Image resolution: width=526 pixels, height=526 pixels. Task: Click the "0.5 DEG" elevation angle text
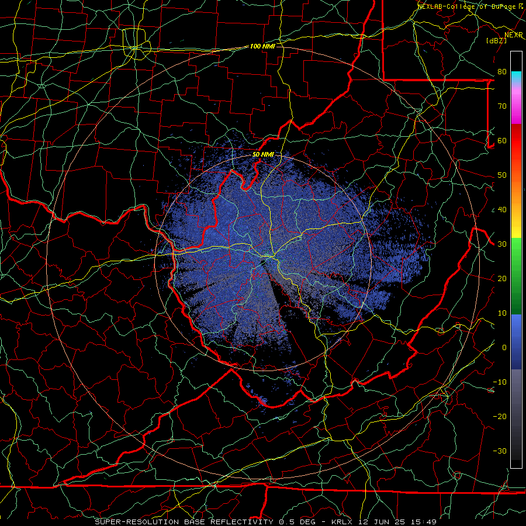pos(297,522)
